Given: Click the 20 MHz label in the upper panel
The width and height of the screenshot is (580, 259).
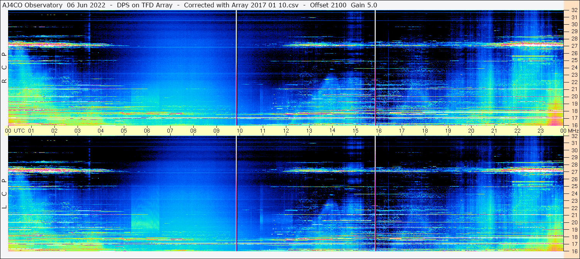Looking at the screenshot, I should click(574, 96).
